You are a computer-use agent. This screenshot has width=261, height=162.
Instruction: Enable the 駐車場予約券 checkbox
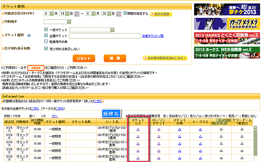click(x=46, y=41)
